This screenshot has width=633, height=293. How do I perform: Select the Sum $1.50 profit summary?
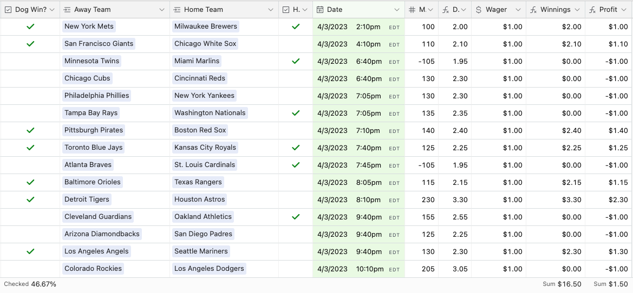(x=611, y=284)
